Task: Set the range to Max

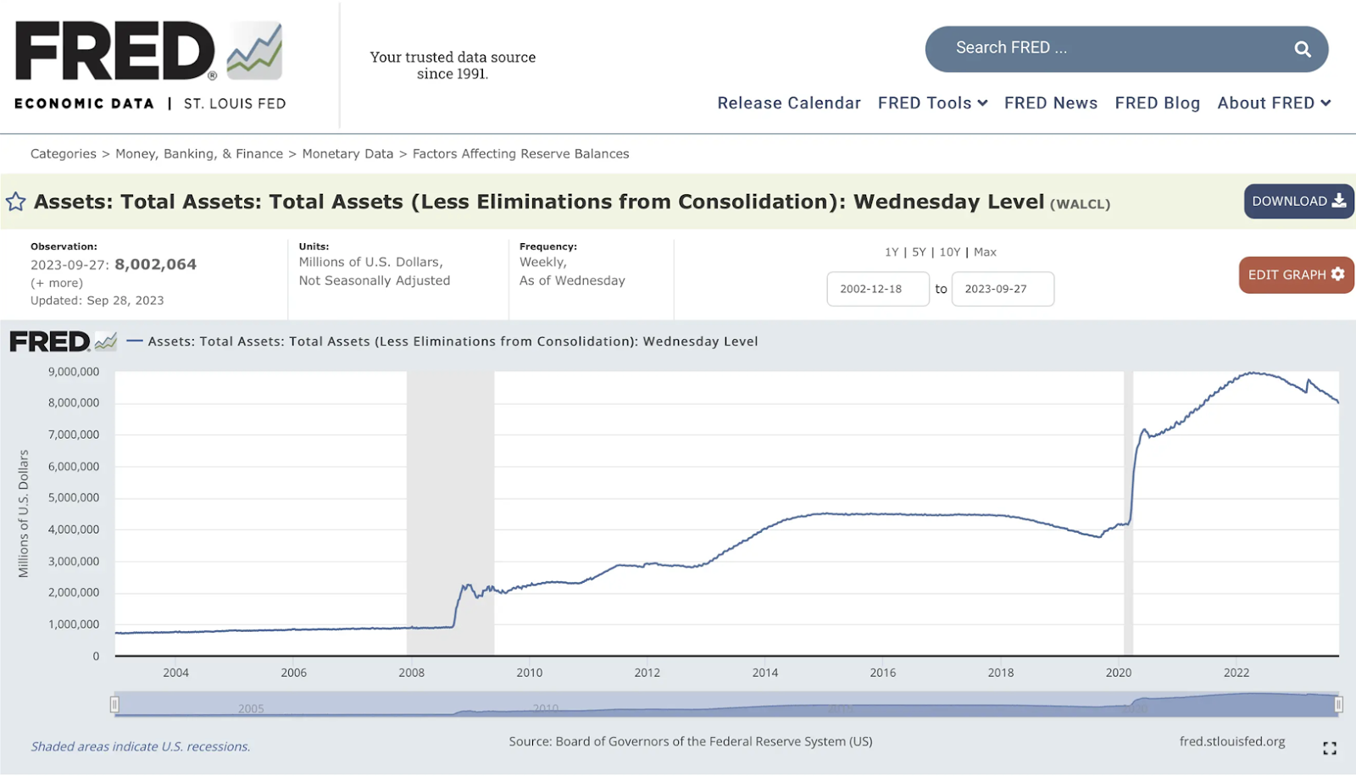Action: pos(985,252)
